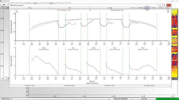Click the Rib 3 tread loss label

[94, 49]
